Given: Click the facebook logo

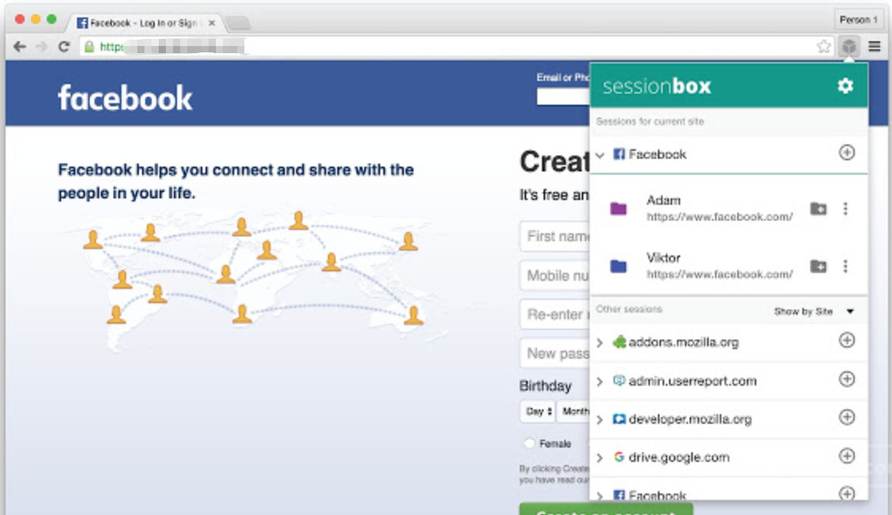Looking at the screenshot, I should point(125,98).
